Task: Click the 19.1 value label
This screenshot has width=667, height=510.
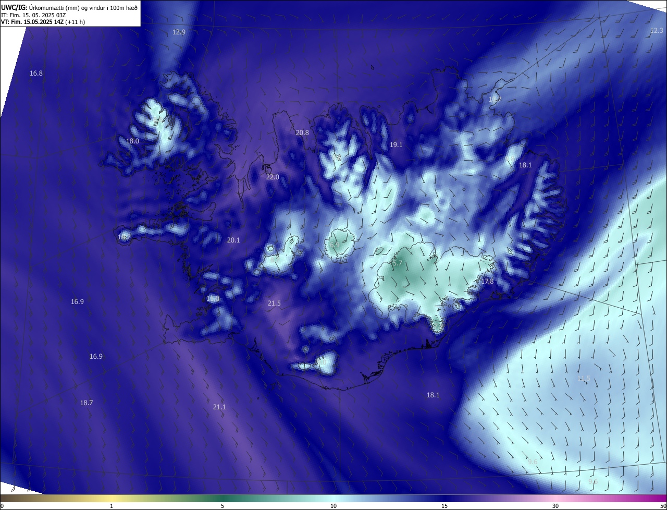Action: 396,144
